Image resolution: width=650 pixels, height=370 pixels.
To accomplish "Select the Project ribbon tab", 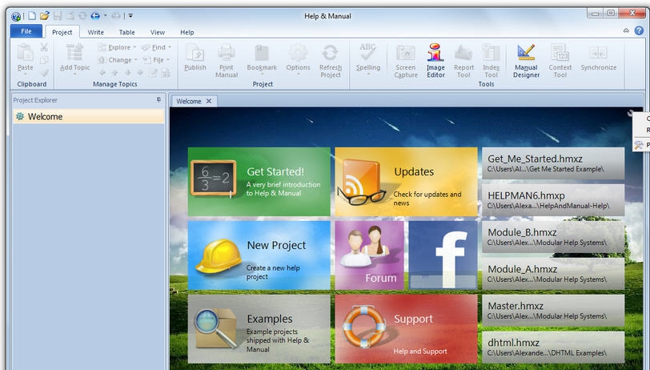I will click(x=62, y=32).
